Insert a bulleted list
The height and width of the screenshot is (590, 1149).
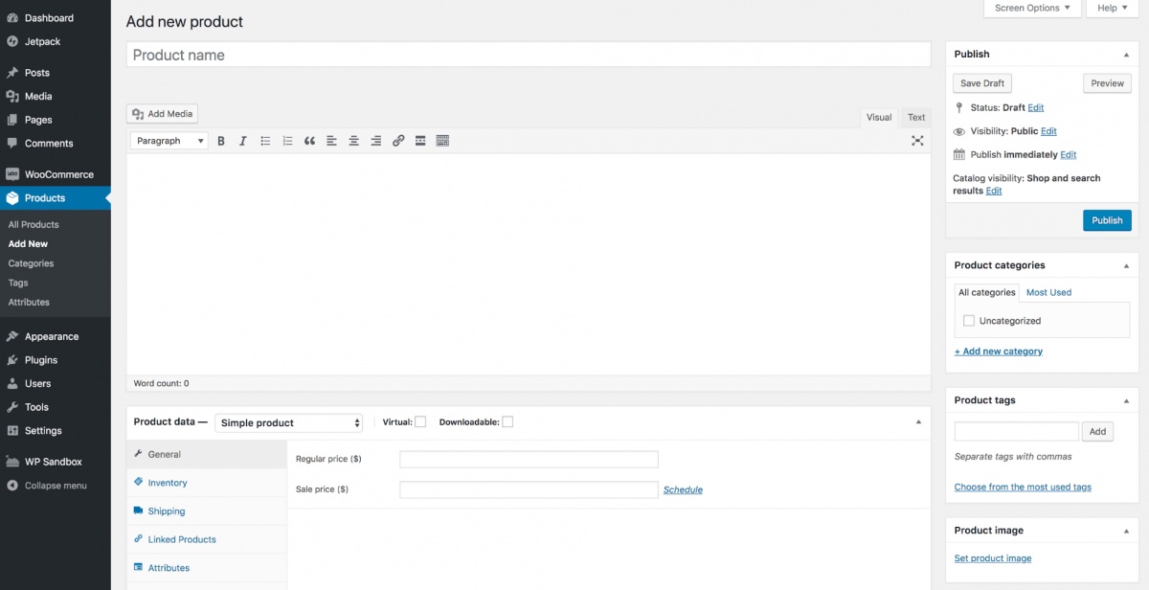(x=265, y=141)
